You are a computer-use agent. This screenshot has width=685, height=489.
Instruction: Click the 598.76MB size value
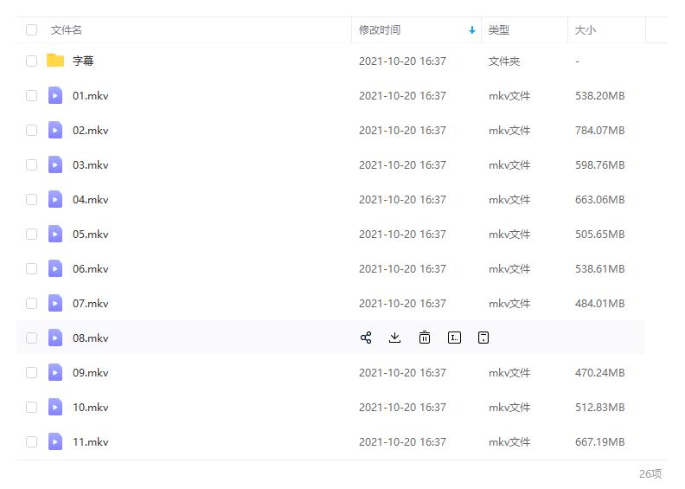point(600,164)
